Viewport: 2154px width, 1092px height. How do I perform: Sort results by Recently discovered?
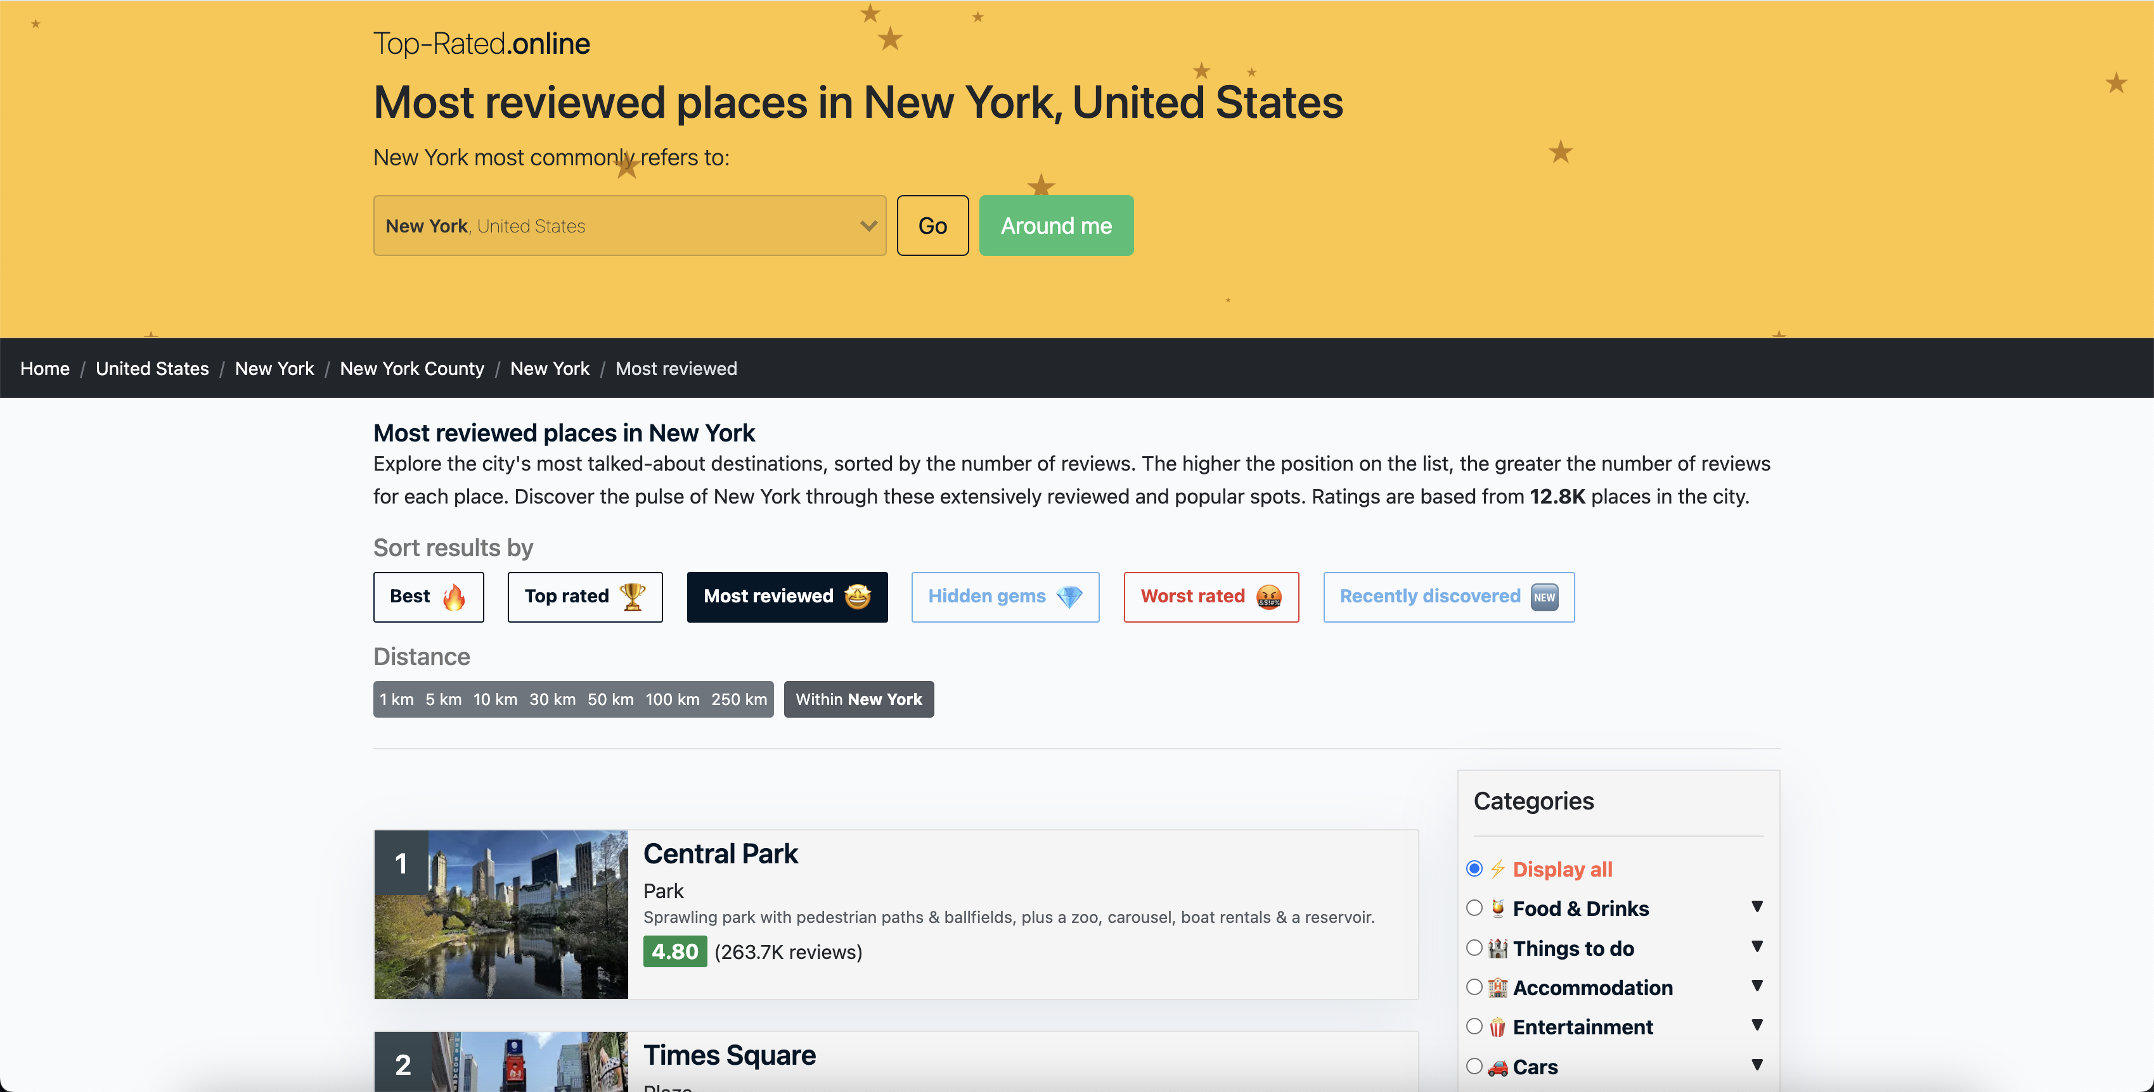(x=1448, y=597)
